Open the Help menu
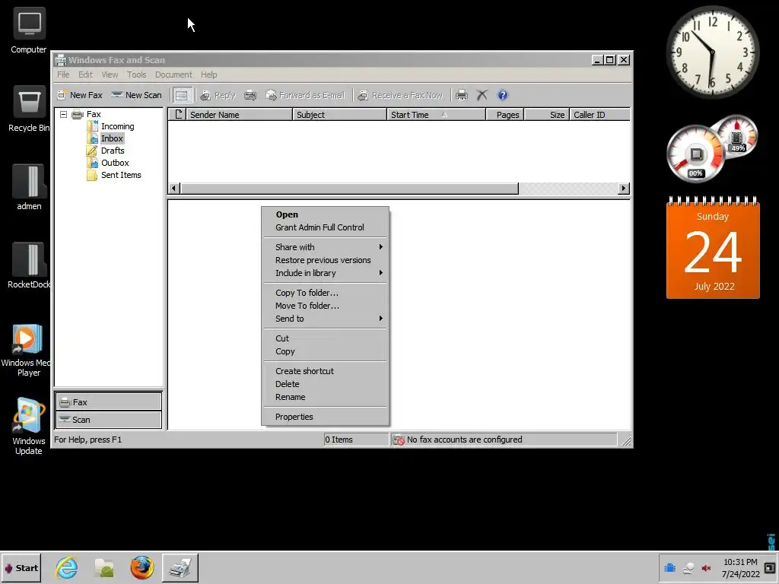Screen dimensions: 779x584 (209, 75)
